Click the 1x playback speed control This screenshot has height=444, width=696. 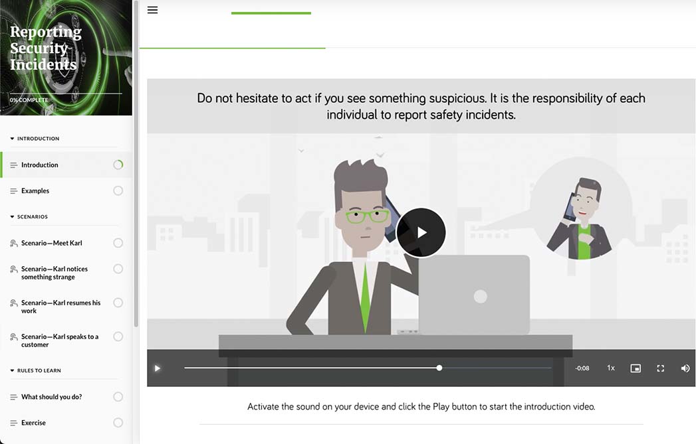(x=610, y=368)
